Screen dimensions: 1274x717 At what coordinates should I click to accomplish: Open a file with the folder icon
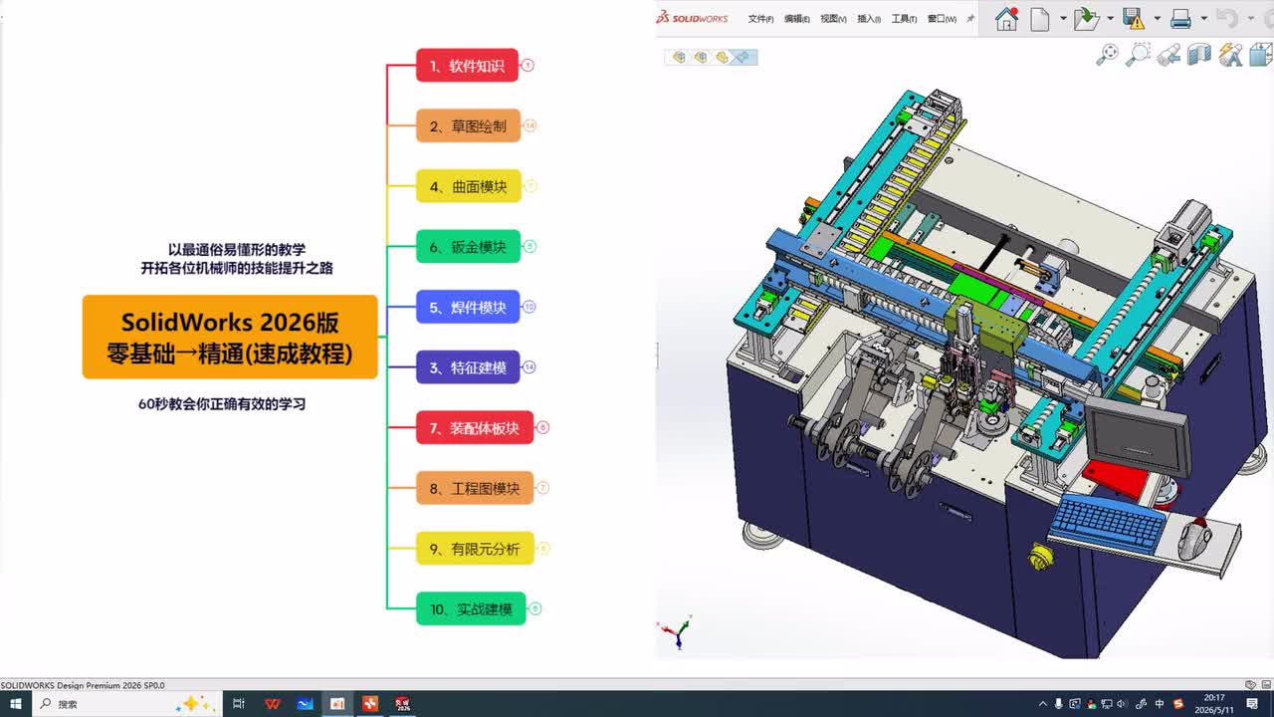click(x=1086, y=19)
